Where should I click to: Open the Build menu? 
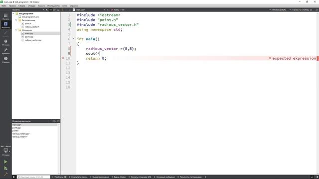pyautogui.click(x=22, y=5)
